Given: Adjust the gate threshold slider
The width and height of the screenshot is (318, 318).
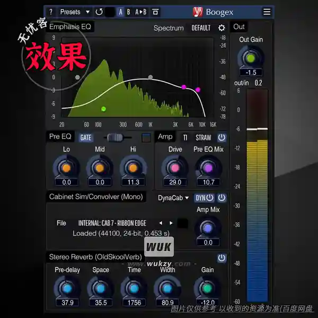Looking at the screenshot, I should coord(115,137).
